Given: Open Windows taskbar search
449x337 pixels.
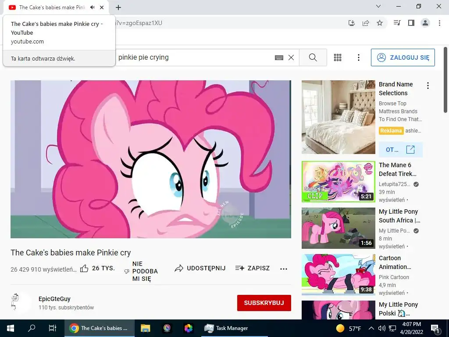Looking at the screenshot, I should 32,328.
